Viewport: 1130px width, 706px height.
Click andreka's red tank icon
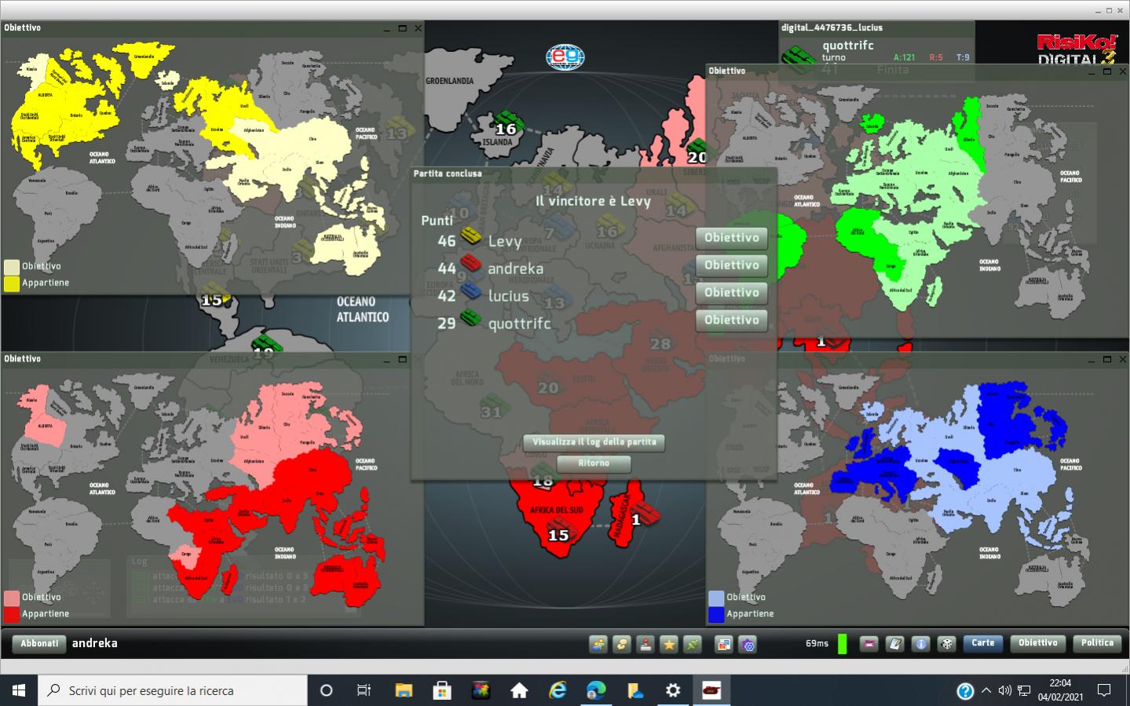pyautogui.click(x=471, y=263)
